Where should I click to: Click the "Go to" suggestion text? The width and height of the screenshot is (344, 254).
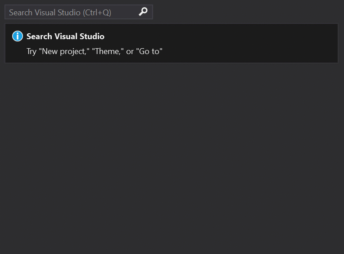pyautogui.click(x=149, y=51)
